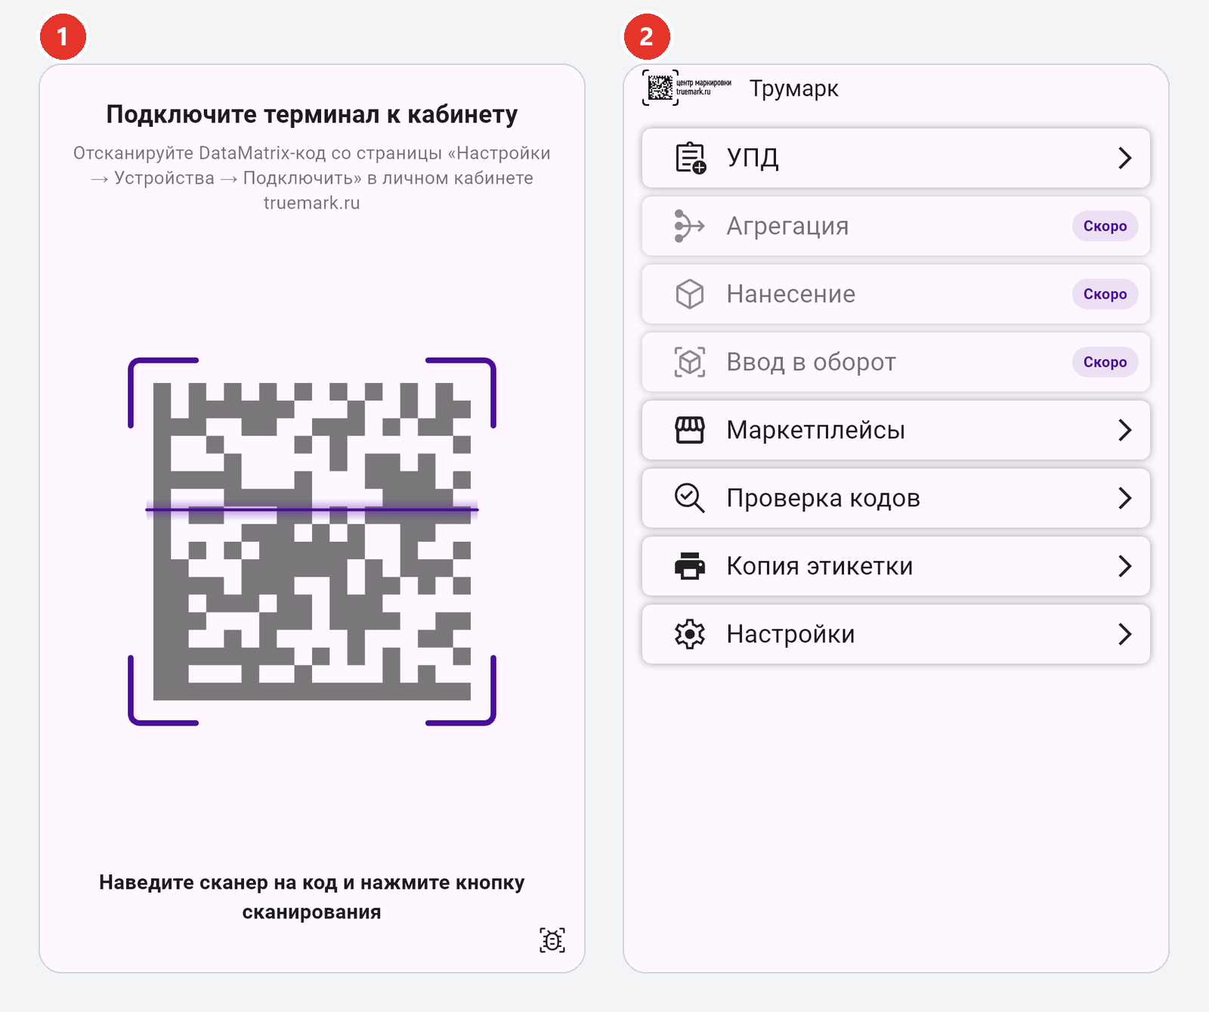Open the УПД chevron arrow

[x=1124, y=158]
